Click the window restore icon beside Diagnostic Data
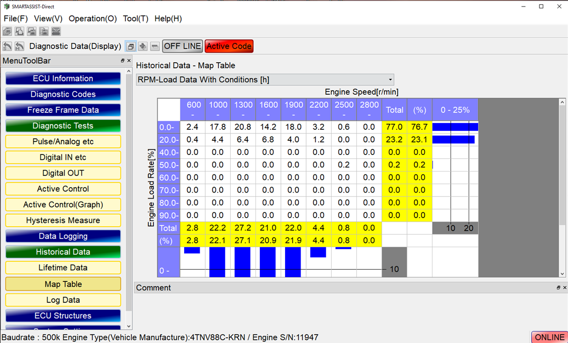Screen dimensions: 568x343 130,46
